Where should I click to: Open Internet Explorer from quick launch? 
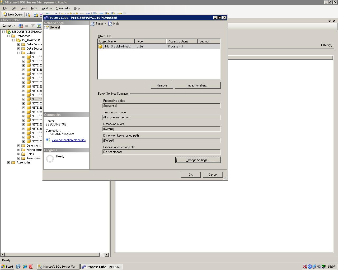[x=25, y=267]
